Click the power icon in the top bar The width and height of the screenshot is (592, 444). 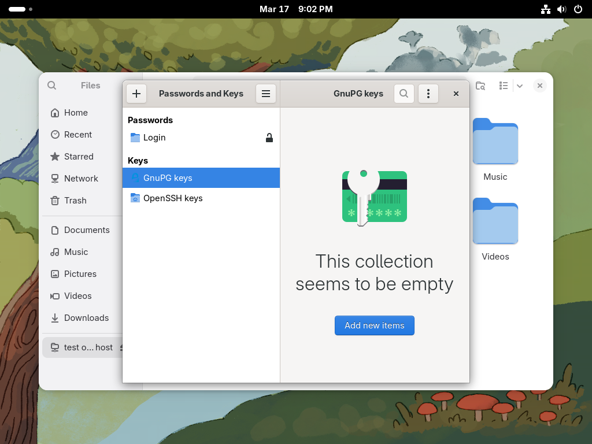(578, 9)
